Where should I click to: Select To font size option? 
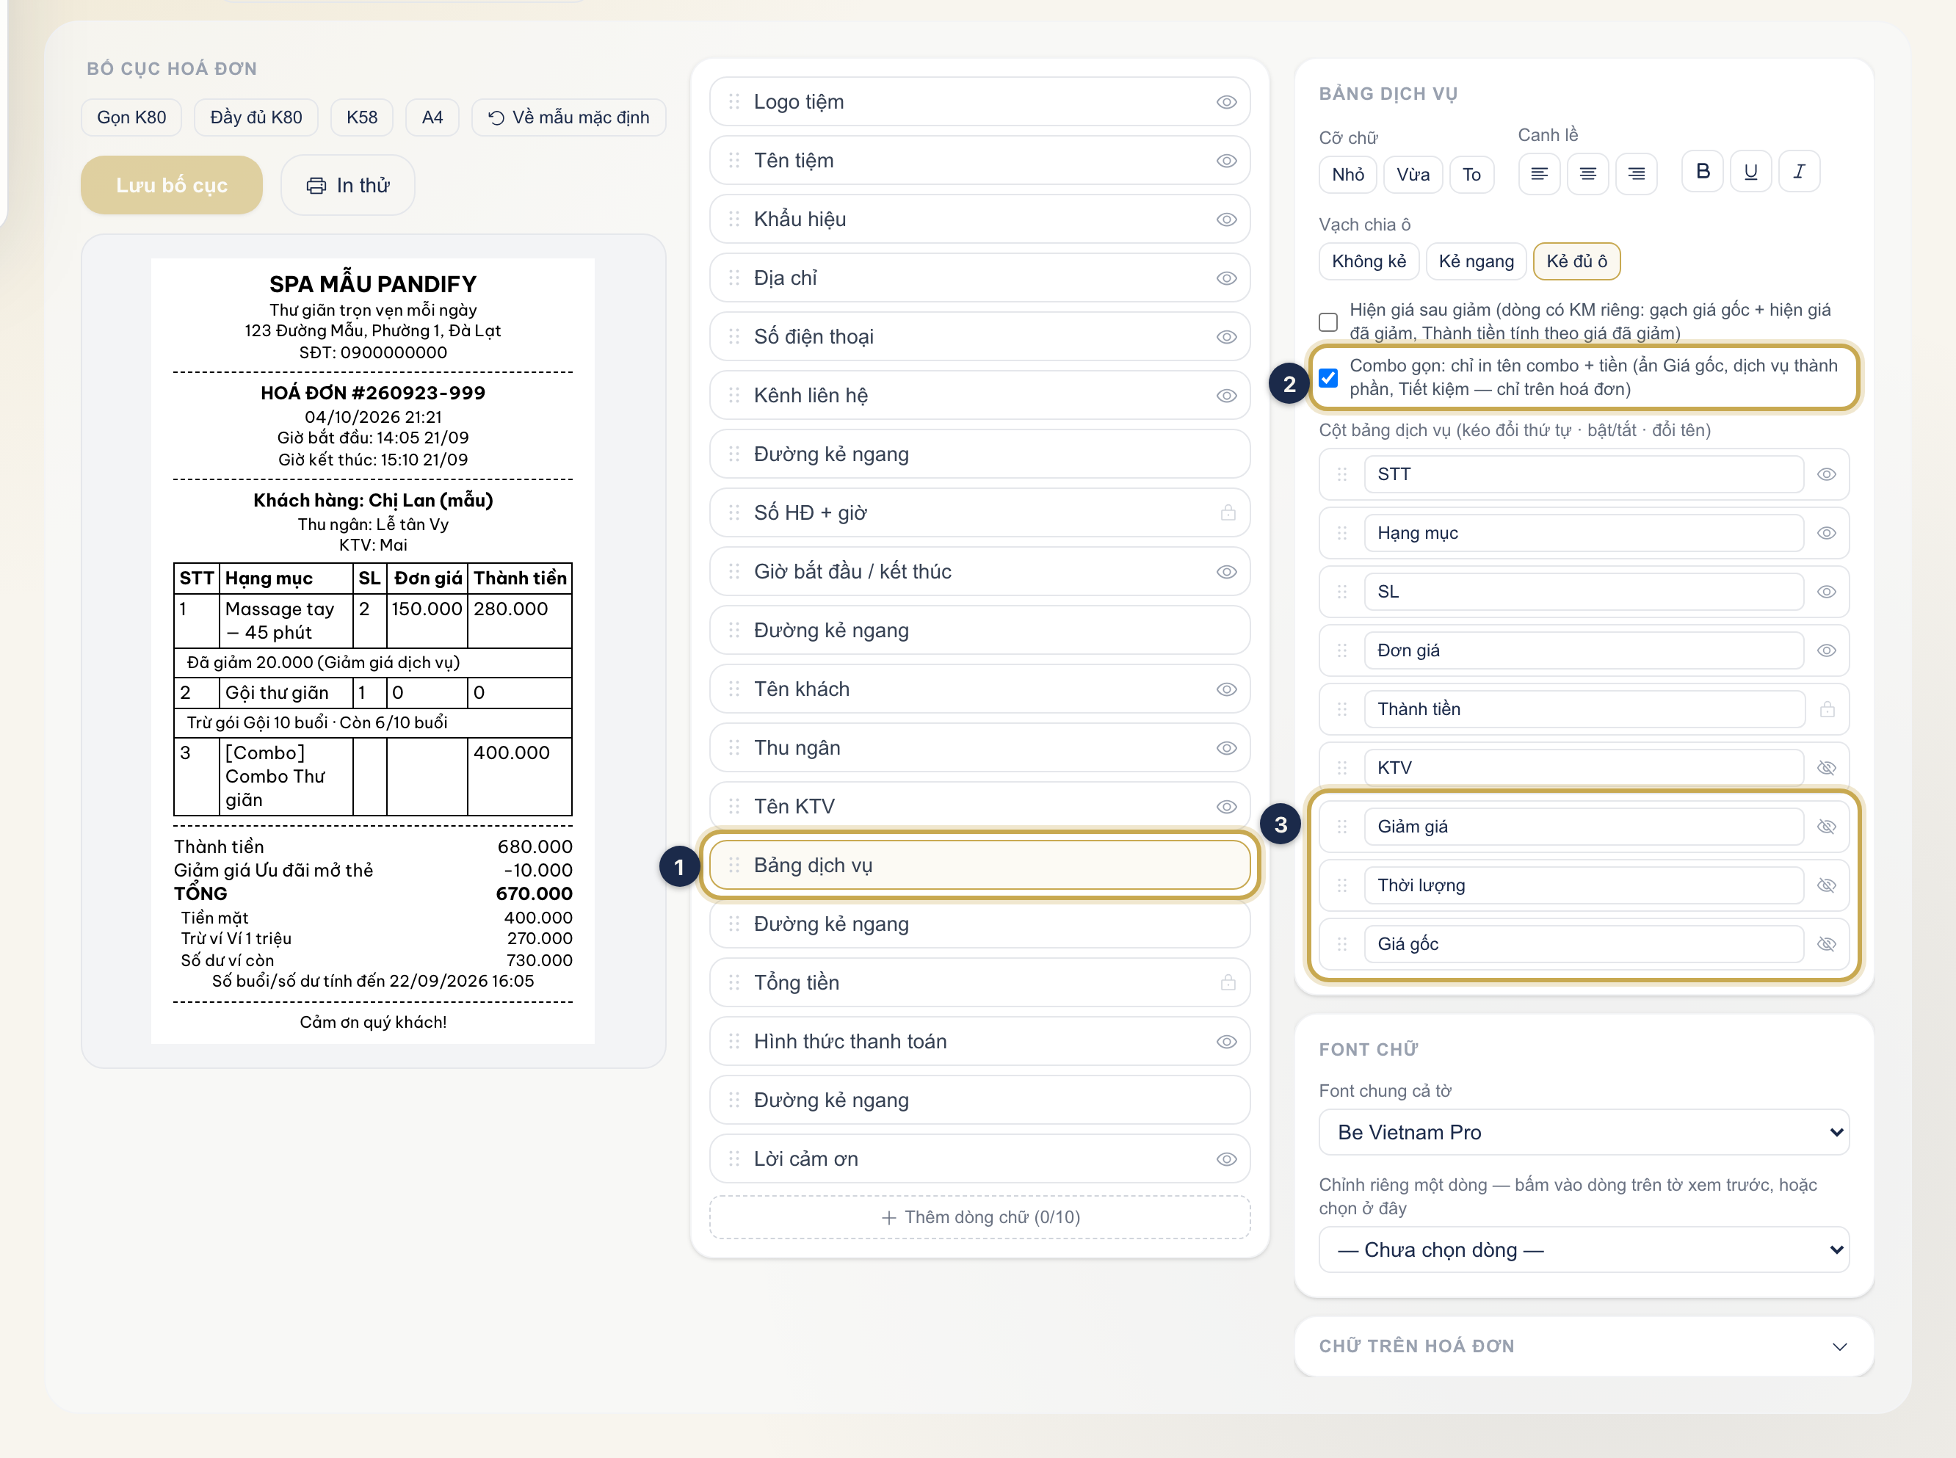point(1471,175)
